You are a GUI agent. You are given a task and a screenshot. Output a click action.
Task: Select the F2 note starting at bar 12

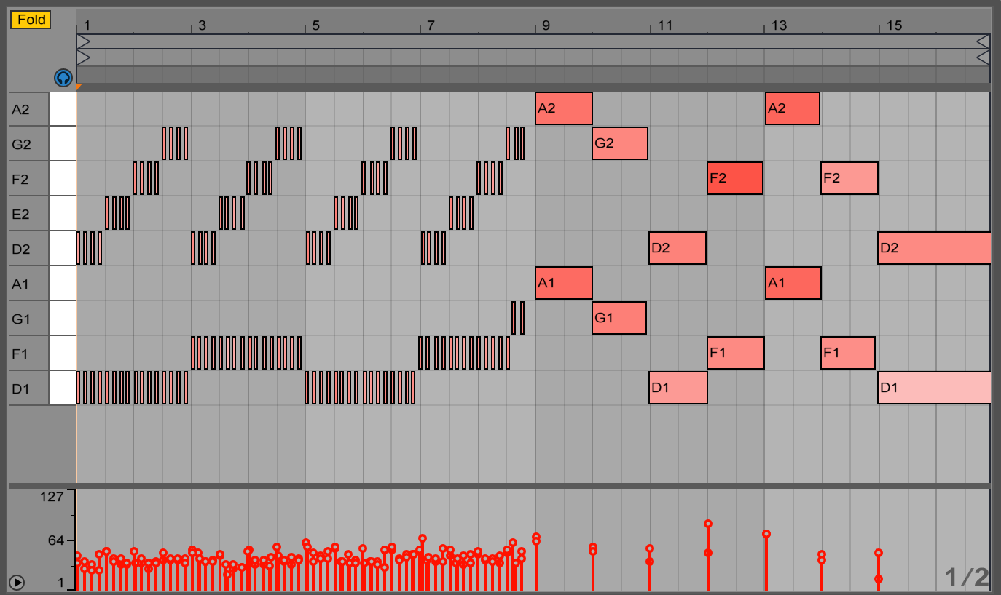(735, 178)
